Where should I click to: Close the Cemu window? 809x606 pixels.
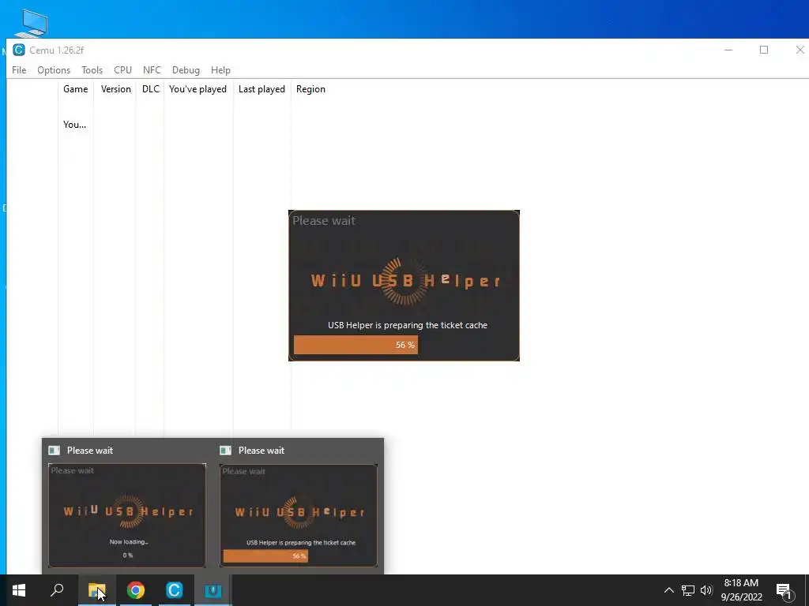pos(800,50)
